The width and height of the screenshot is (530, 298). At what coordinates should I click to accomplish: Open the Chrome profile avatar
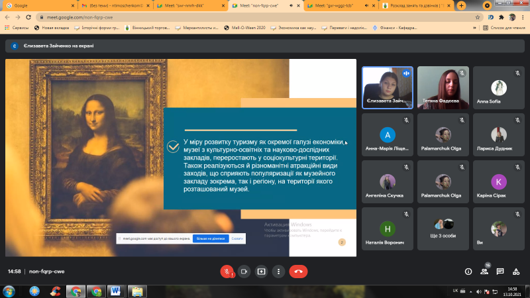pos(512,17)
